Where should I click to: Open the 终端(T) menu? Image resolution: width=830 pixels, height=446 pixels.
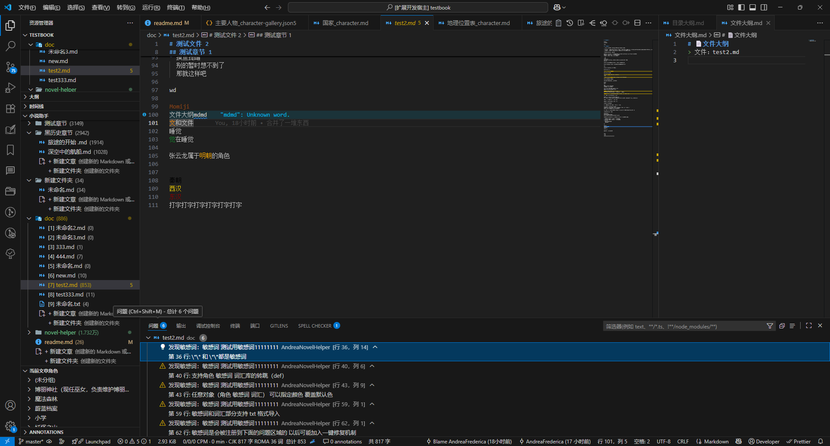pyautogui.click(x=176, y=7)
